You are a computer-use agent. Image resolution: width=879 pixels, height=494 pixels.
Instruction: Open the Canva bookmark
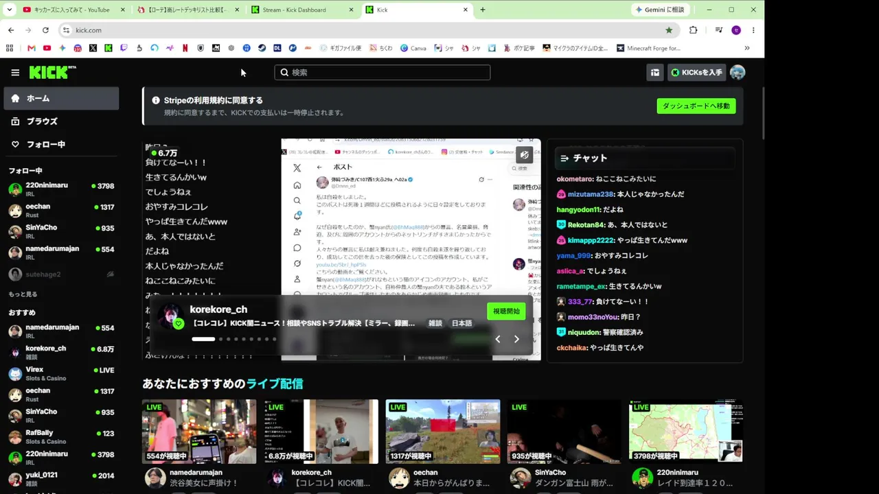point(413,48)
